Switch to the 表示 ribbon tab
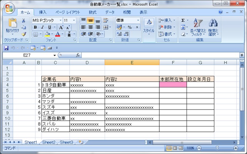The width and height of the screenshot is (247, 154). [144, 12]
